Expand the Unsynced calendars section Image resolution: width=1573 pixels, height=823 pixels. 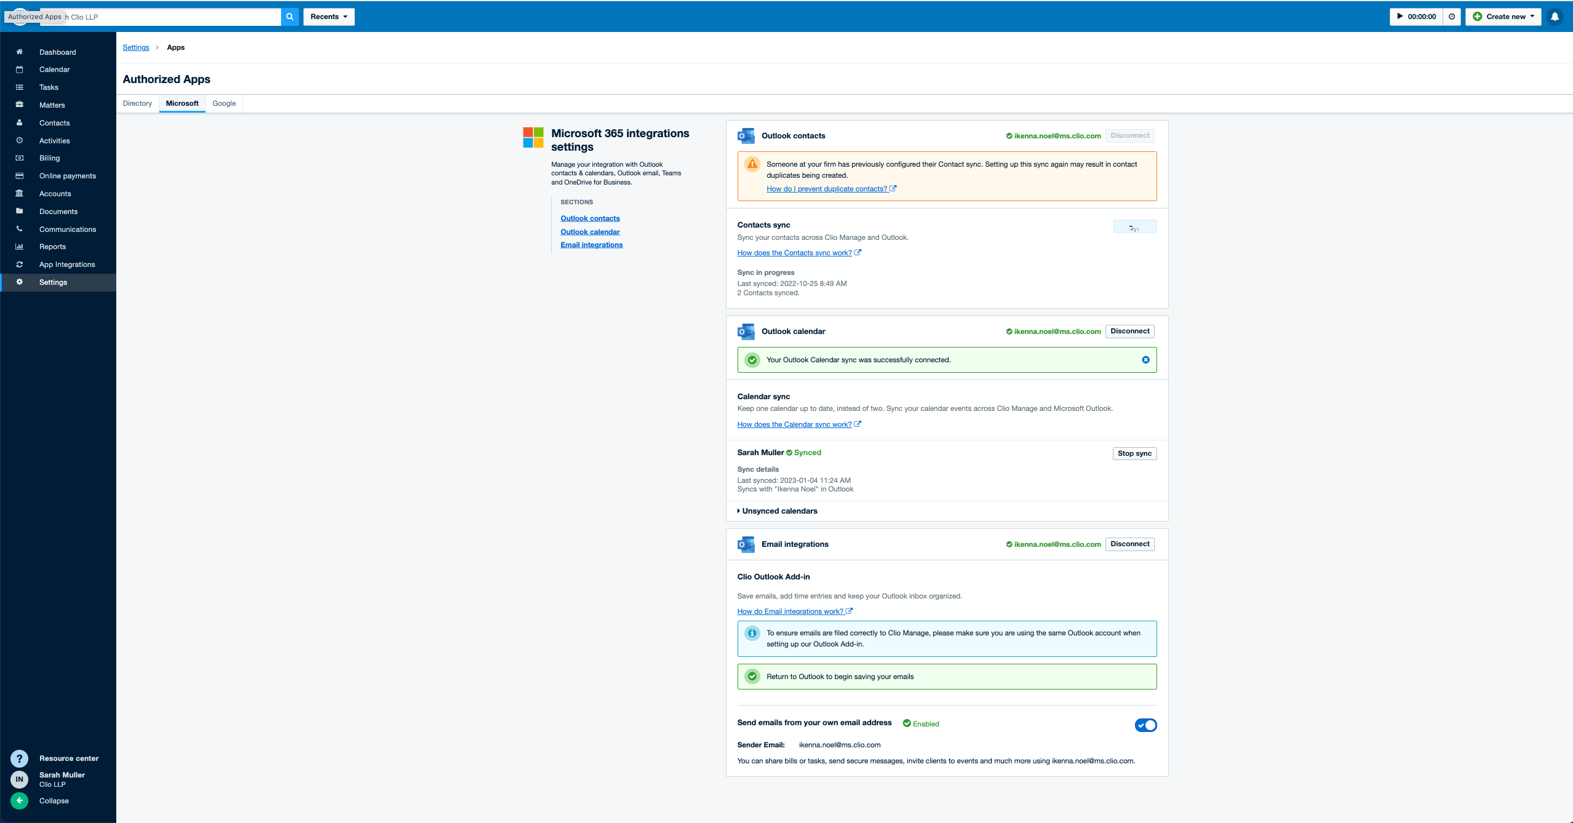coord(778,511)
